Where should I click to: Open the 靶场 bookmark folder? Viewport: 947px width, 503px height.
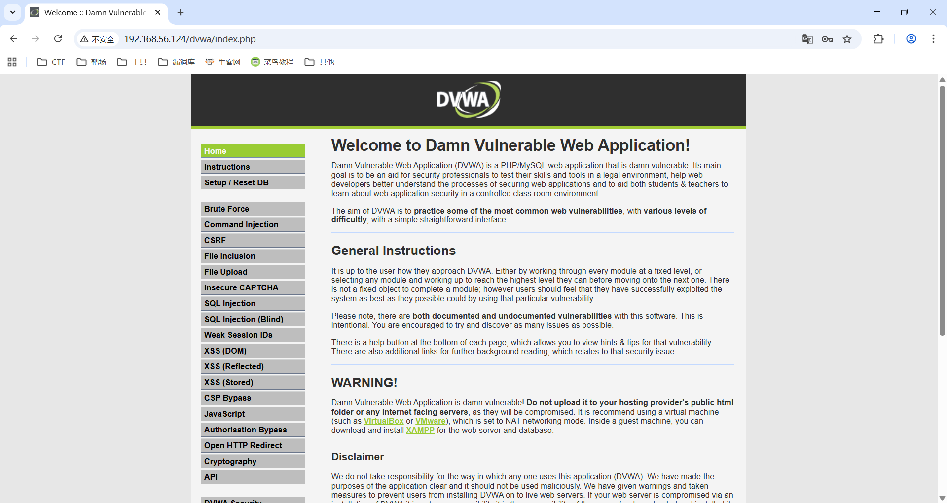click(x=91, y=62)
